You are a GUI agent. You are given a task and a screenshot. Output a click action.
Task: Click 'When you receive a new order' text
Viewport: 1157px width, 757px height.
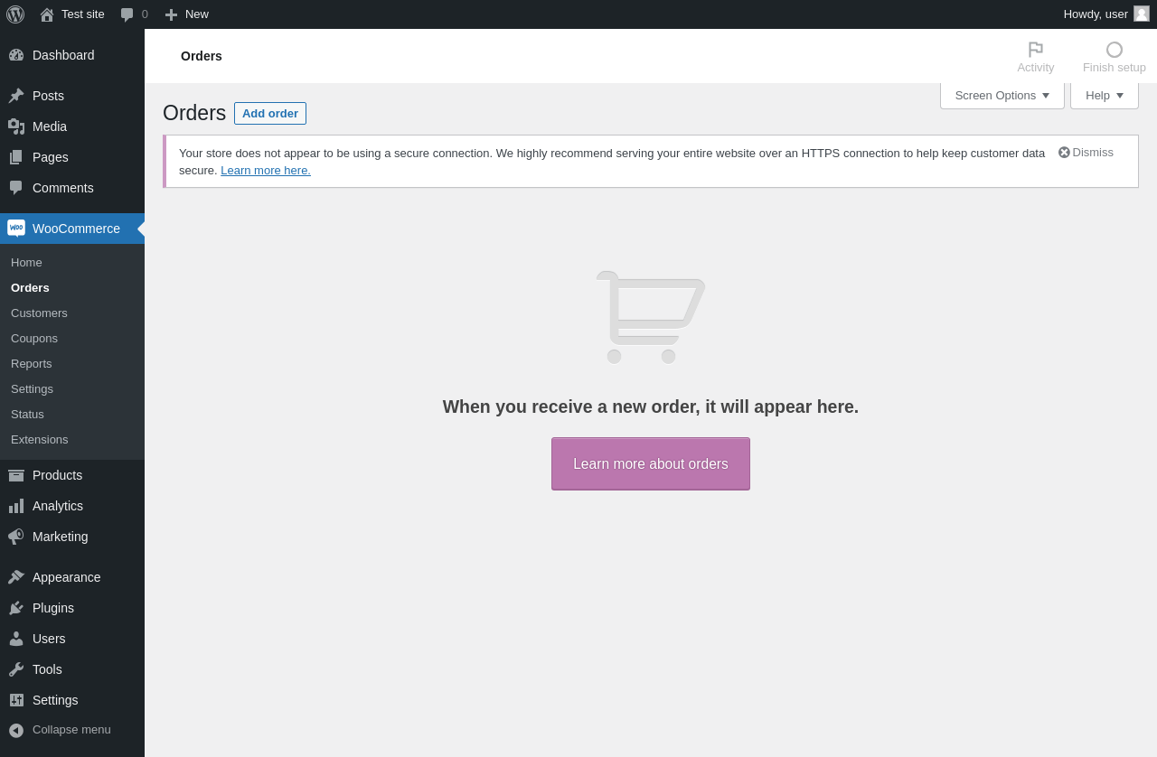coord(651,407)
